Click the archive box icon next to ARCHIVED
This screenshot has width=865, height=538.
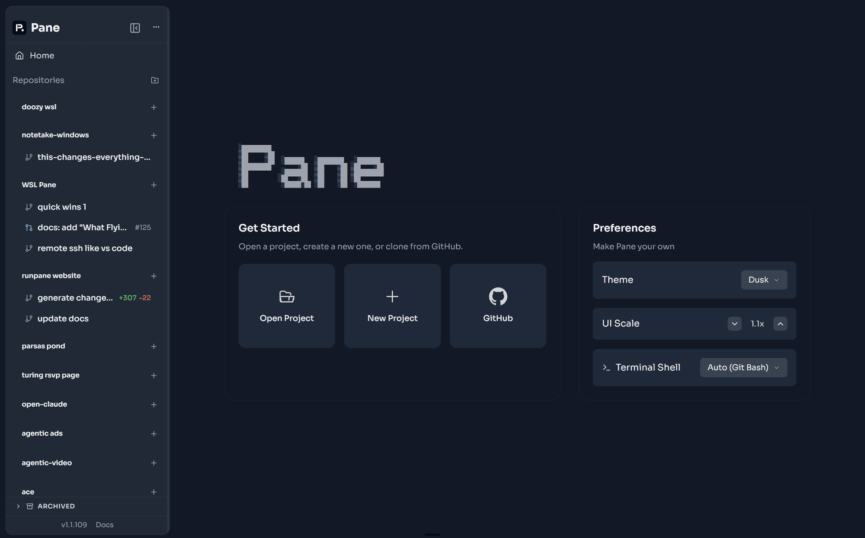pos(29,506)
